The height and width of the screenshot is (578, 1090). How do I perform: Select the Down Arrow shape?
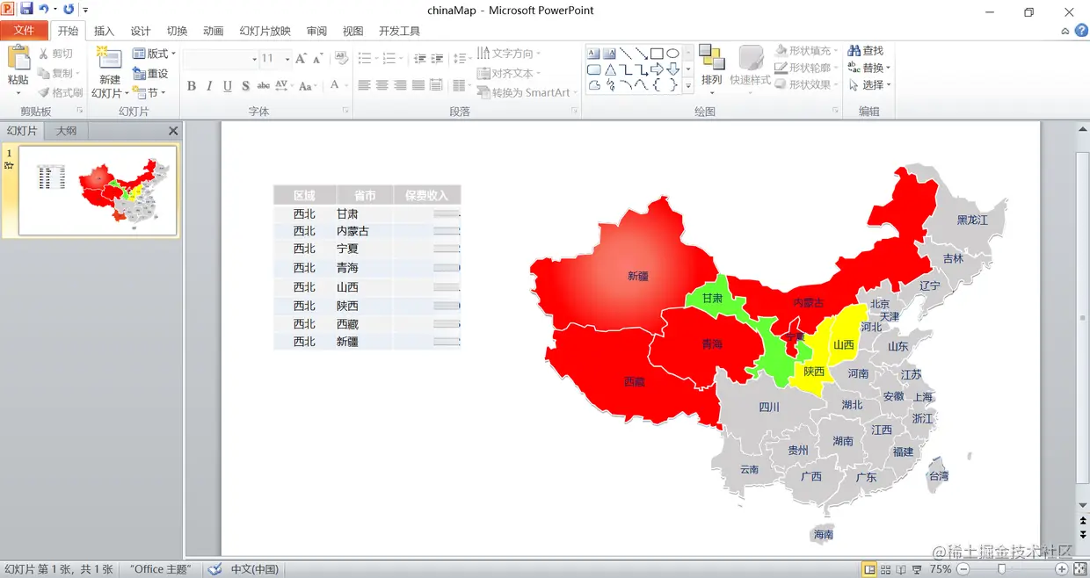(x=672, y=69)
